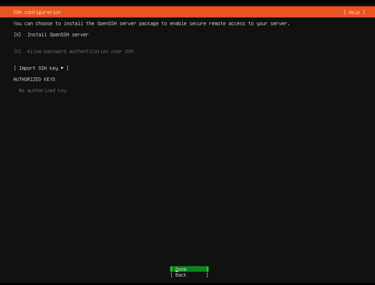Go back with the Back button

pos(189,275)
